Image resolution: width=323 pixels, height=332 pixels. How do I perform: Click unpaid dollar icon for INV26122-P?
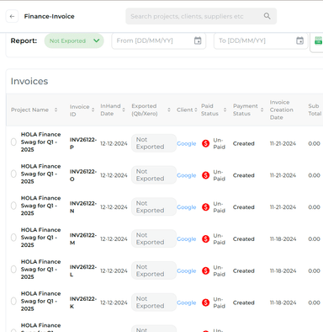[x=206, y=143]
